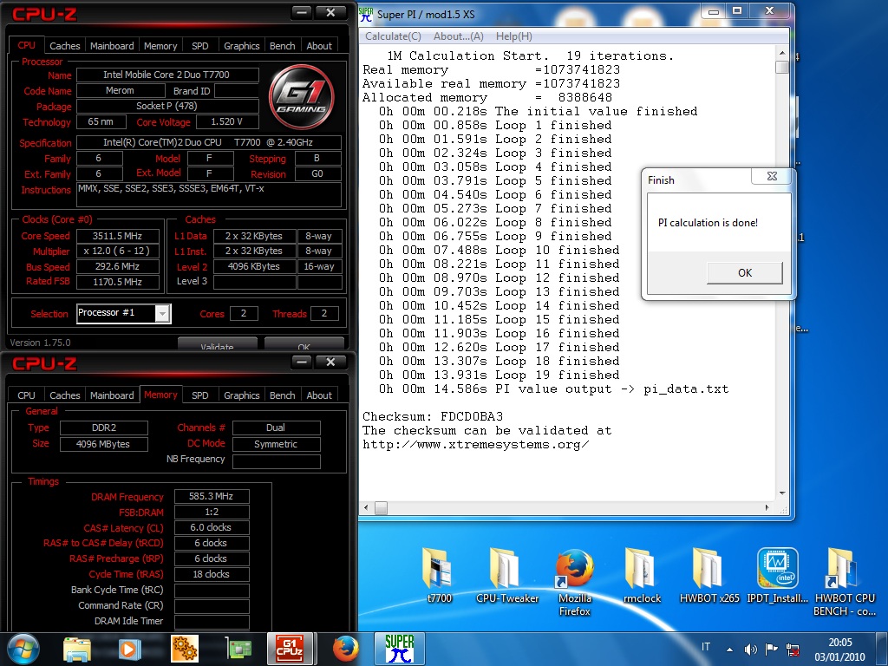Click the DRAM Frequency value 585.3 MHz
This screenshot has width=888, height=666.
click(x=212, y=496)
